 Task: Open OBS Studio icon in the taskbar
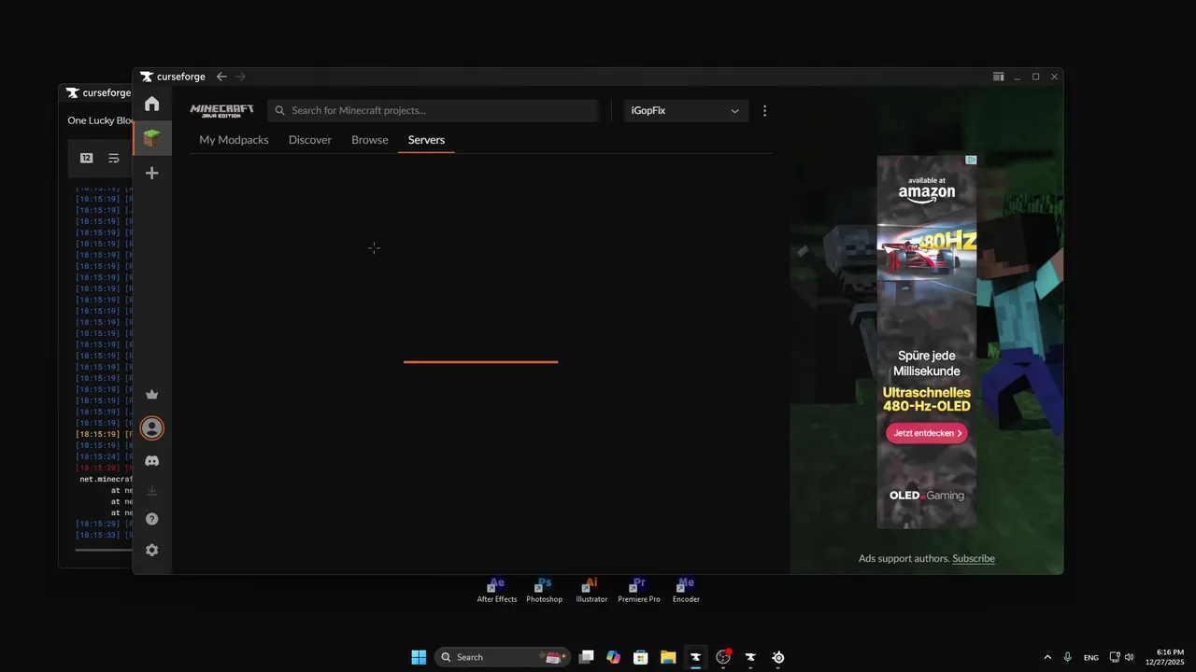[x=723, y=657]
